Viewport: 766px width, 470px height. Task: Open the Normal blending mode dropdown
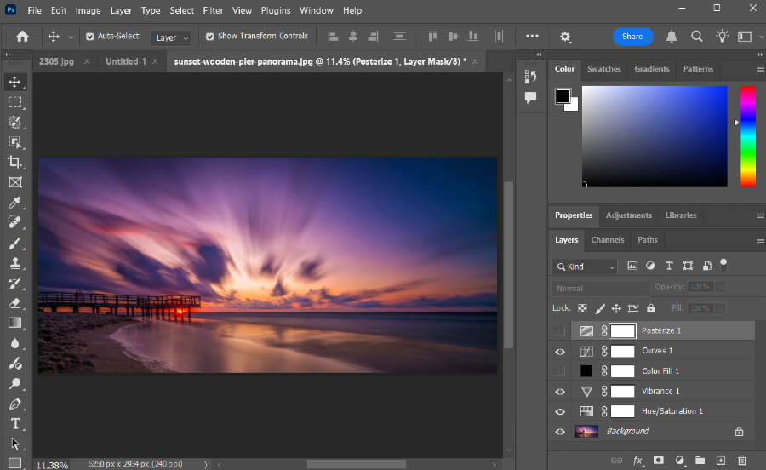(600, 289)
